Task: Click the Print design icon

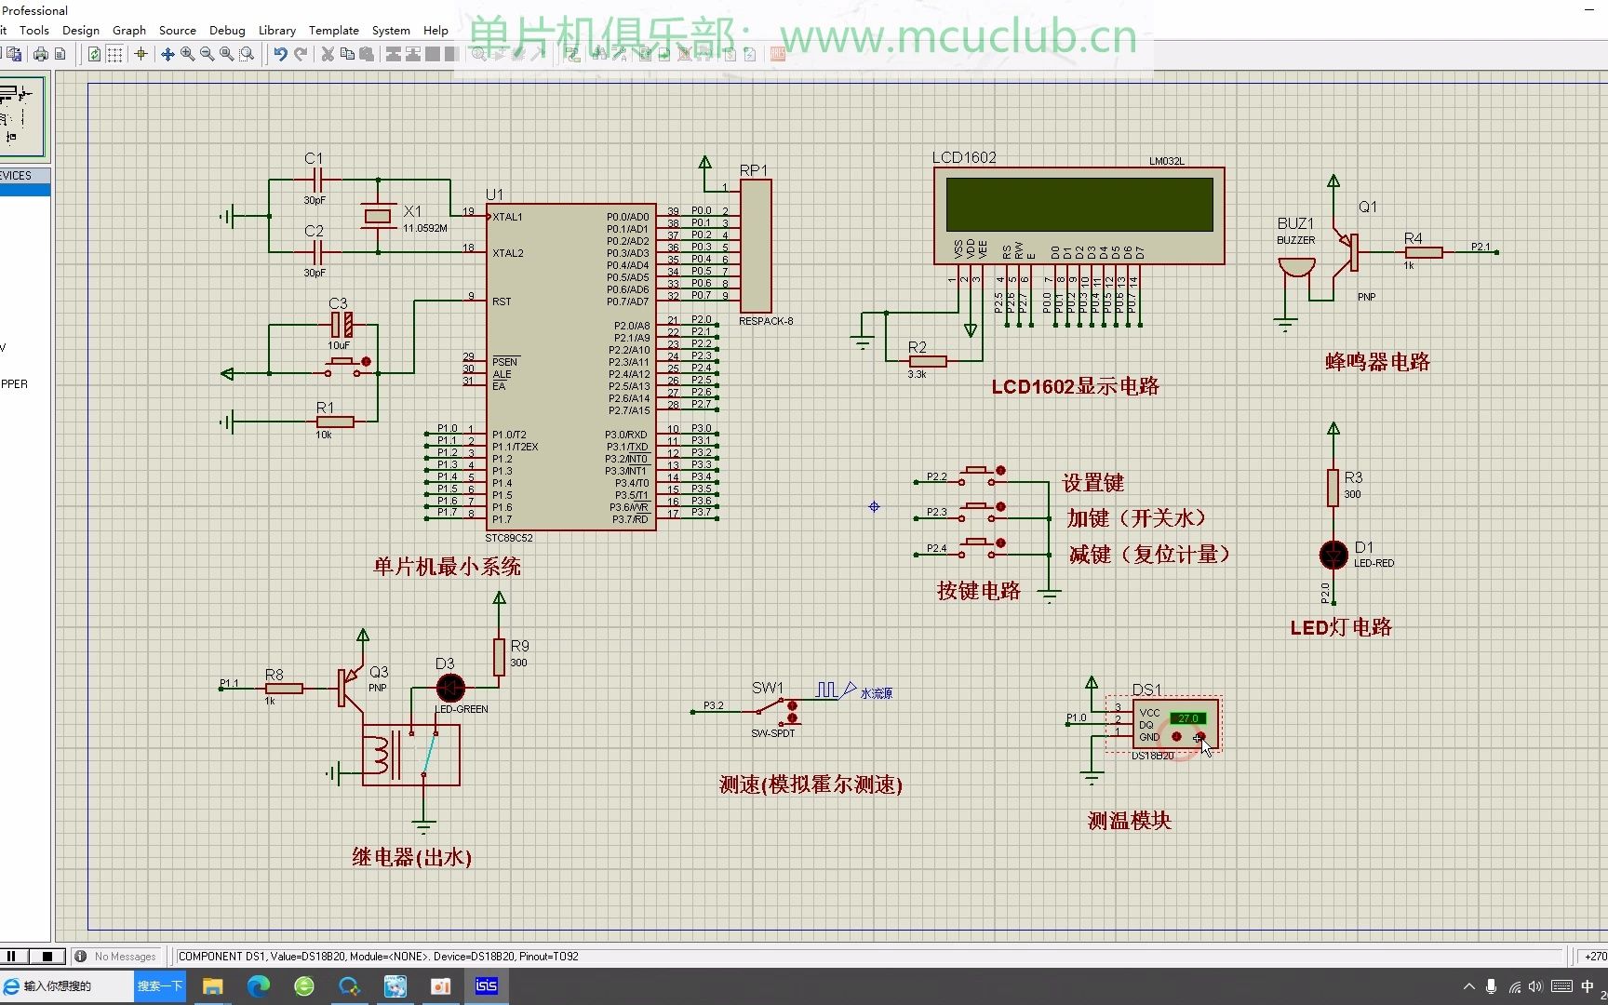Action: point(41,54)
